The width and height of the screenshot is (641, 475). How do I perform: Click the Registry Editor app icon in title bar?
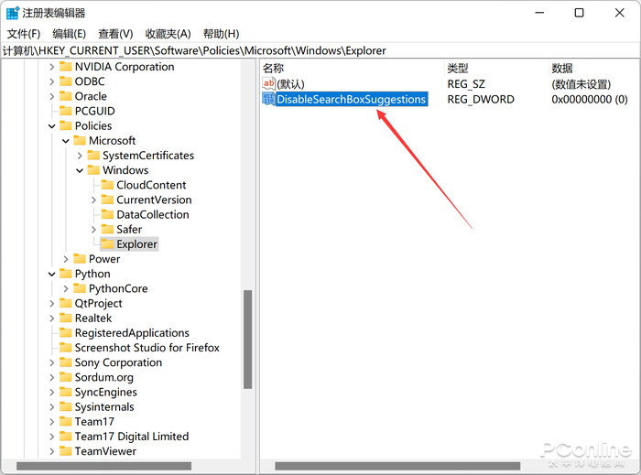(13, 13)
